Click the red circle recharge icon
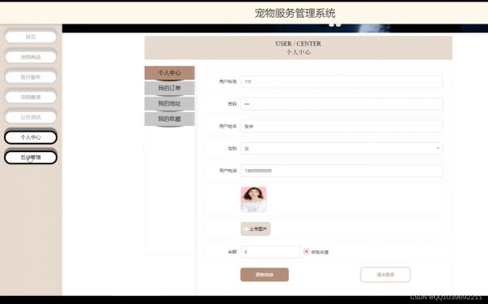Screen dimensions: 488x304 pos(307,251)
